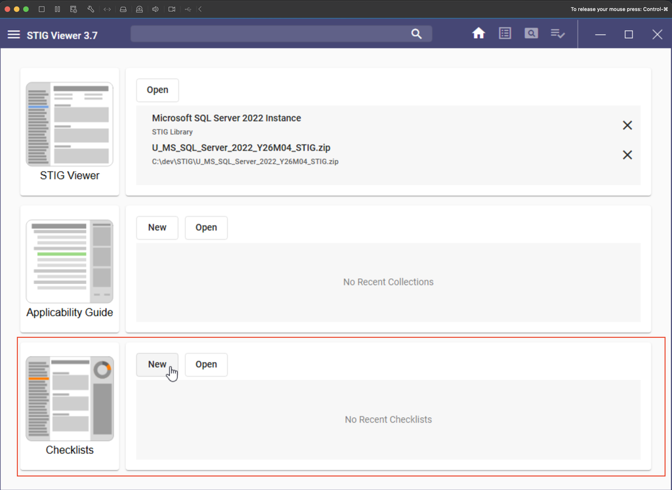
Task: Click the VM sound speaker icon
Action: (155, 9)
